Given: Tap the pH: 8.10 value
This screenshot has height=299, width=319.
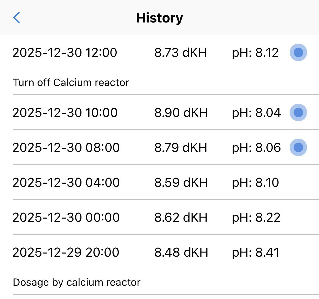Looking at the screenshot, I should (255, 182).
